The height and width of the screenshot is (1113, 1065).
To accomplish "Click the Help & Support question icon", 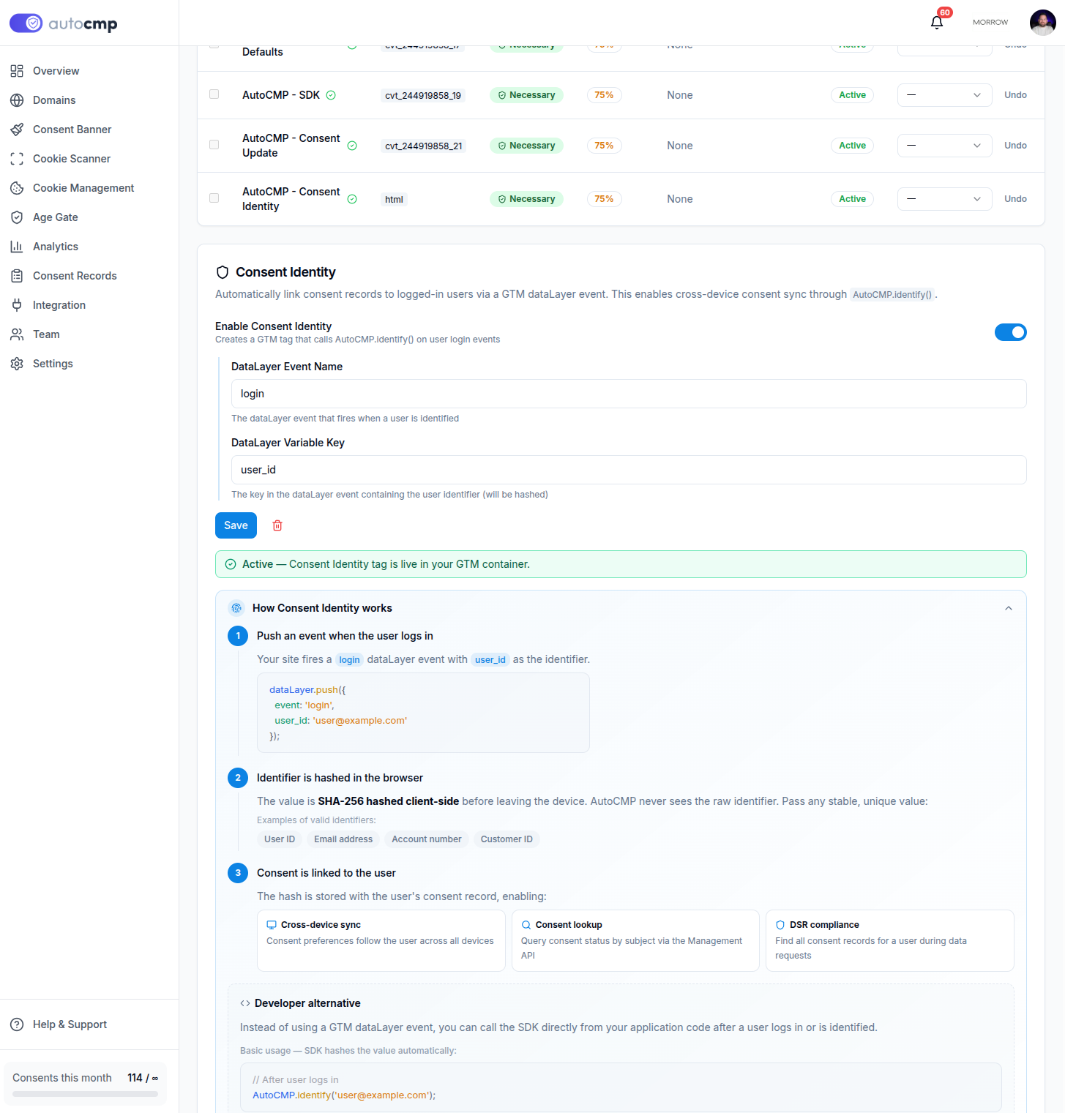I will (x=17, y=1024).
